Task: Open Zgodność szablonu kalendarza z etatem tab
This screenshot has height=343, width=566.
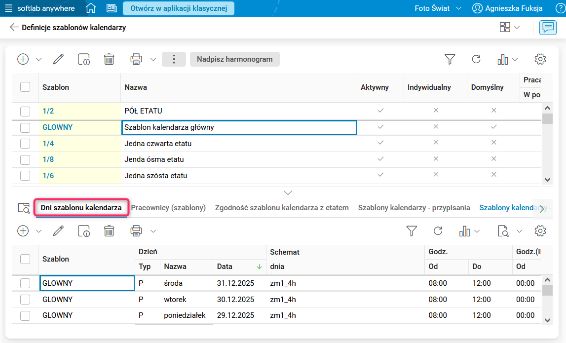Action: [x=282, y=208]
